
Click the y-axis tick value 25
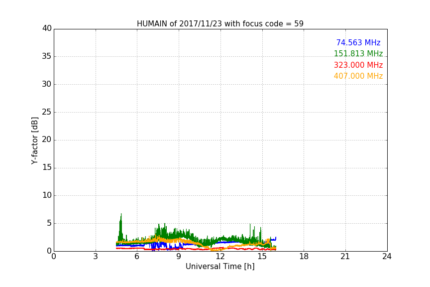pos(47,112)
